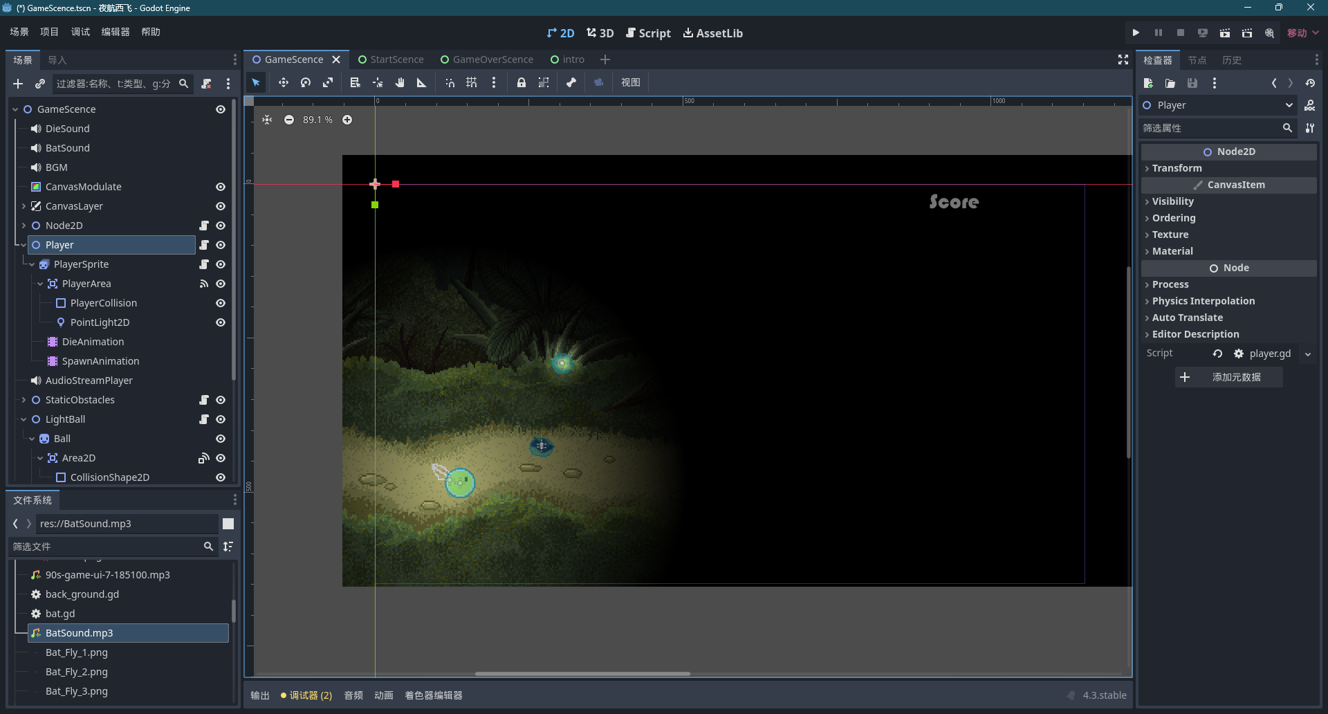Toggle visibility of StaticObstacles node
The width and height of the screenshot is (1328, 714).
coord(221,400)
